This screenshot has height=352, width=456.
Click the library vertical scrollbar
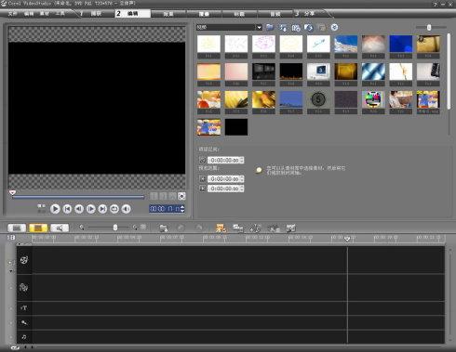449,72
